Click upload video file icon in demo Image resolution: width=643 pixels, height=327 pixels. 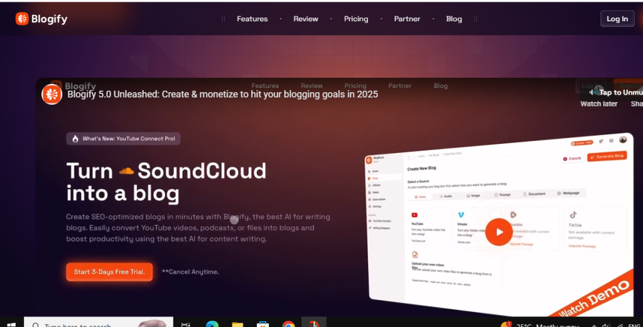tap(415, 254)
